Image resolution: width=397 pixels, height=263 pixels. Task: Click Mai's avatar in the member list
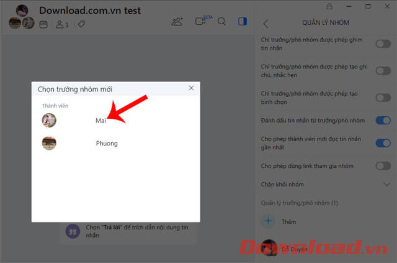(49, 121)
